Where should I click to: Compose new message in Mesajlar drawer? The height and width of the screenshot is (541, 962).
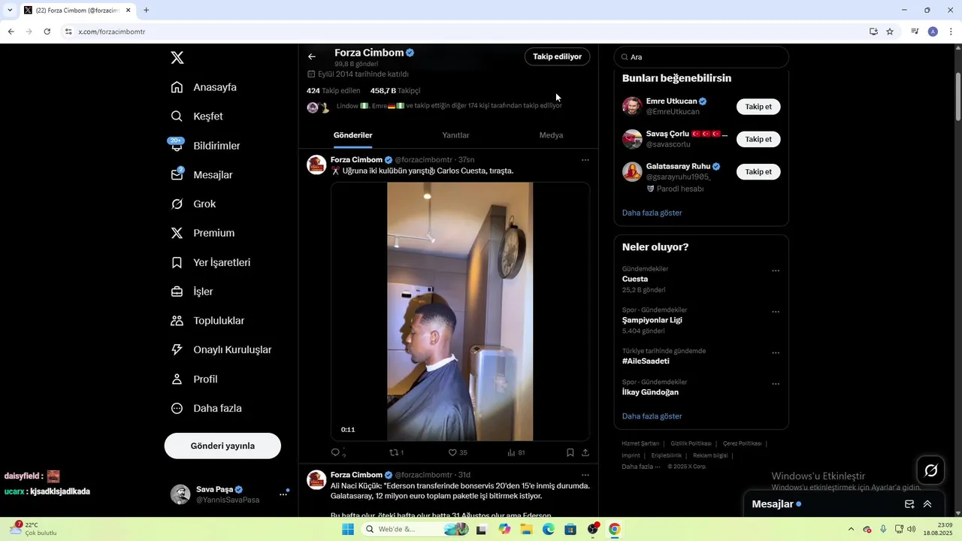(909, 504)
